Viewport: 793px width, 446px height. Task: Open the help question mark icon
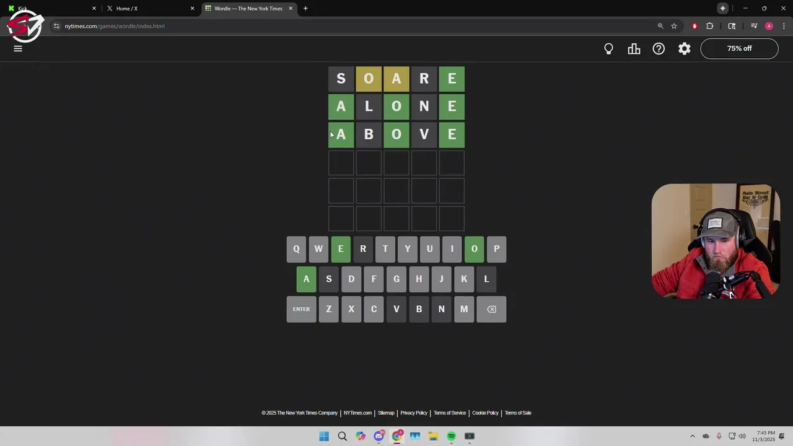(x=659, y=48)
